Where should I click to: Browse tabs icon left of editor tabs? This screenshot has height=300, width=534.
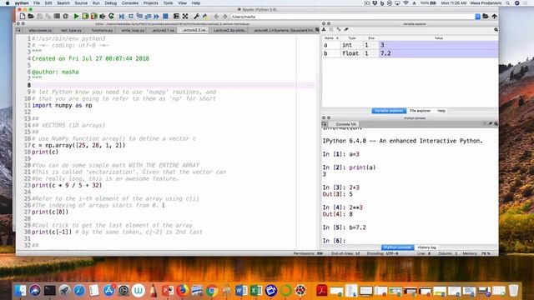coord(18,30)
